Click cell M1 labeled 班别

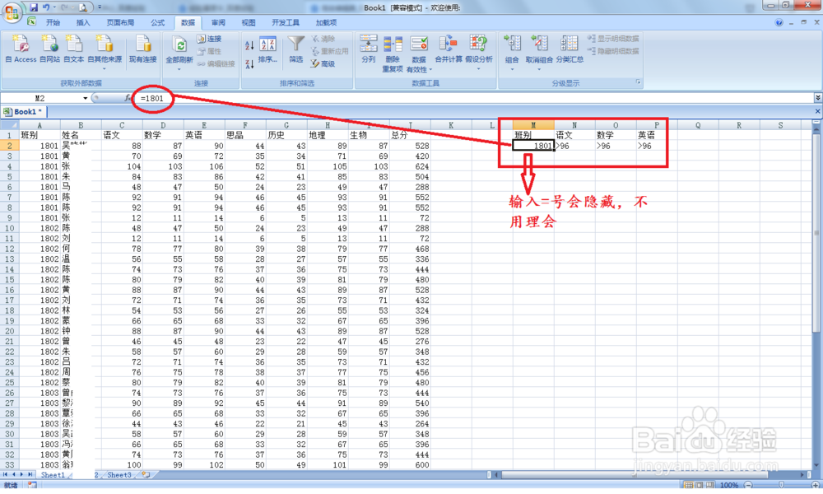point(533,135)
